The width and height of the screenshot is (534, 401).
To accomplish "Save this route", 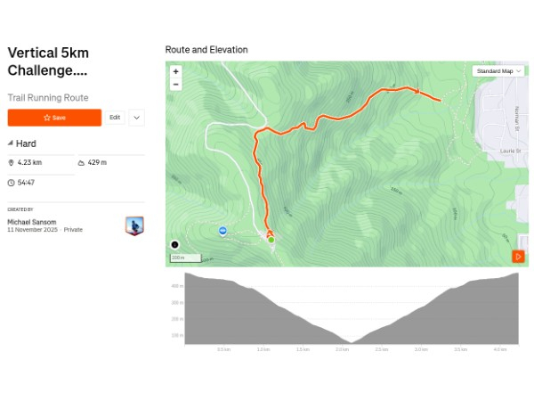I will [54, 118].
